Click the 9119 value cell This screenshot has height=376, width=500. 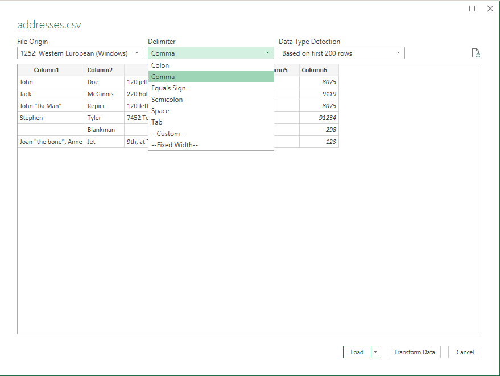click(x=319, y=94)
